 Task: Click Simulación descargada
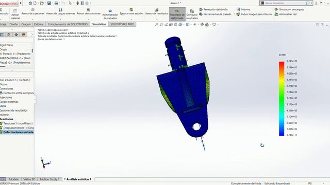[289, 9]
